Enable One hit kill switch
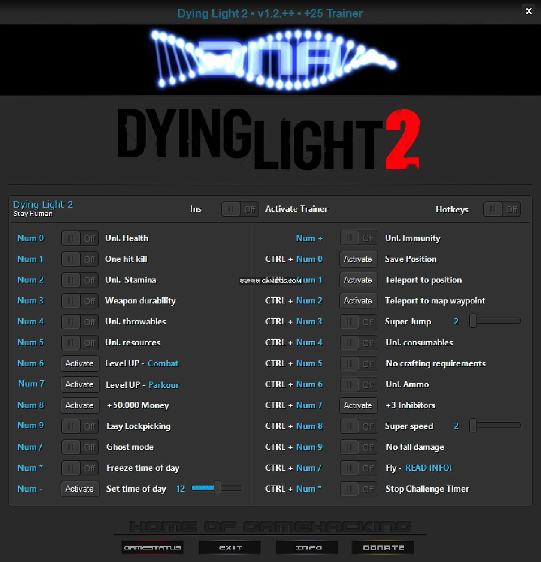This screenshot has width=541, height=562. click(x=80, y=259)
